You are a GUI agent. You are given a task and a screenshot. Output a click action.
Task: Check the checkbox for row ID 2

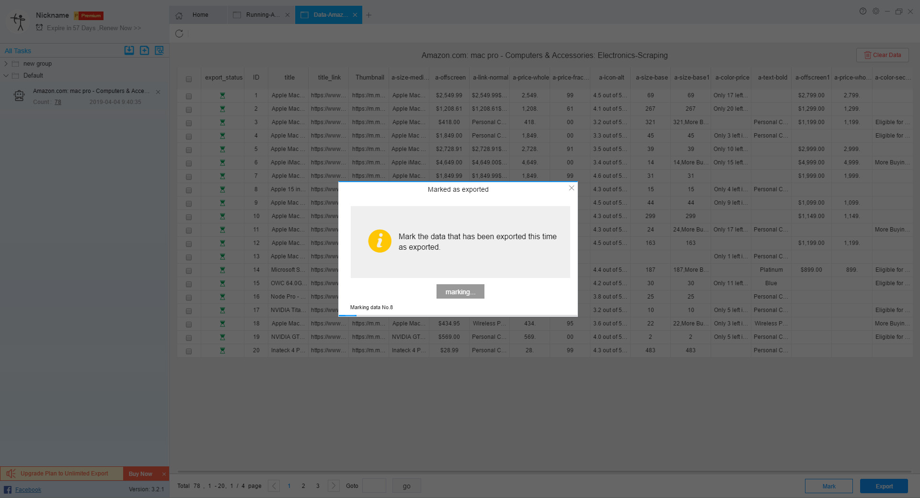[189, 110]
